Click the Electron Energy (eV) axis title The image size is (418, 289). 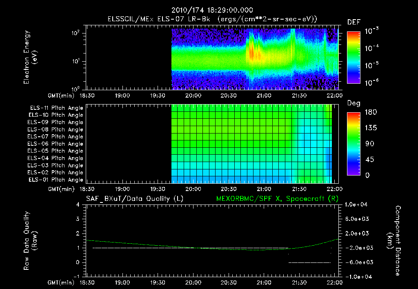(x=30, y=57)
